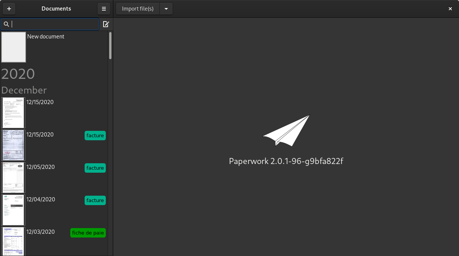Viewport: 459px width, 256px height.
Task: Close the Paperwork window
Action: [450, 9]
